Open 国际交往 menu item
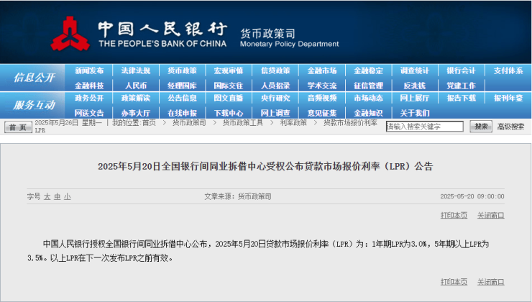Viewport: 532px width, 302px height. coord(229,86)
